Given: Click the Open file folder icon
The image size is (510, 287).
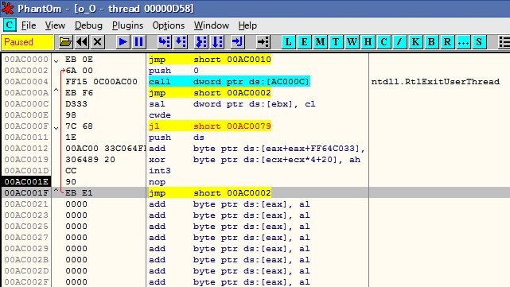Looking at the screenshot, I should click(x=65, y=42).
